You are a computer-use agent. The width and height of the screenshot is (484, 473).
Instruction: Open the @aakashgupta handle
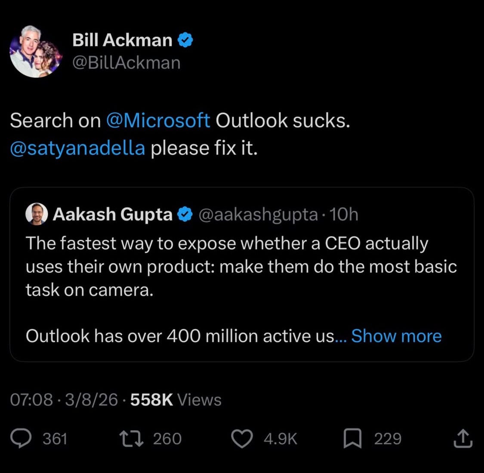pos(258,215)
